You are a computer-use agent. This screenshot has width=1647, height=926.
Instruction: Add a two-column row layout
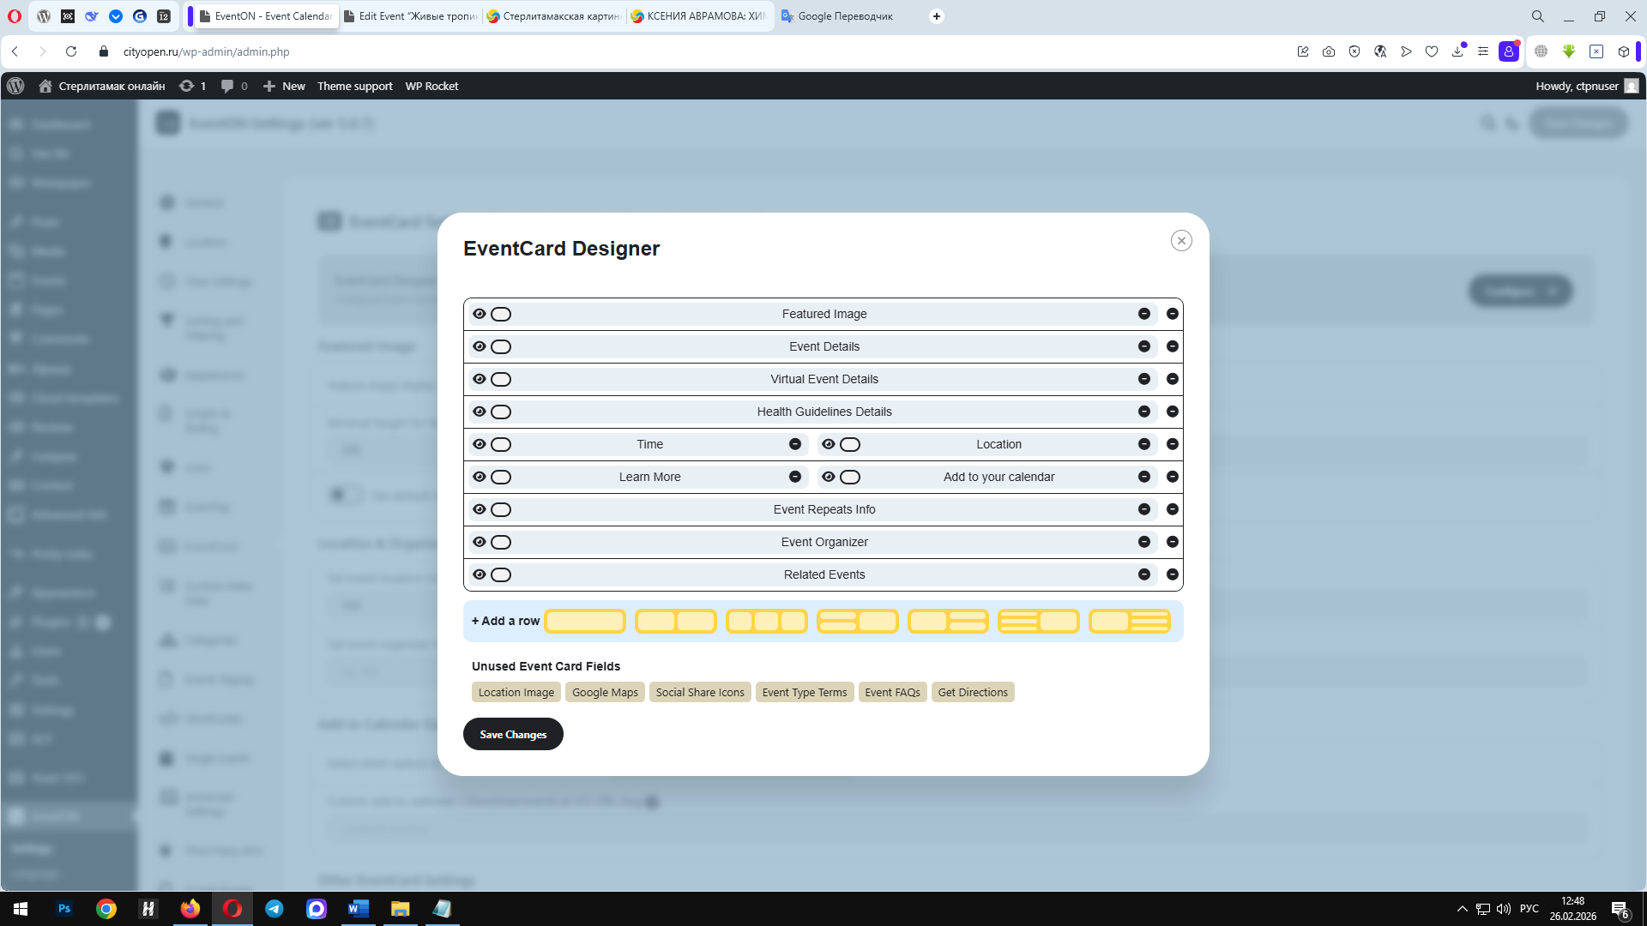pos(675,621)
